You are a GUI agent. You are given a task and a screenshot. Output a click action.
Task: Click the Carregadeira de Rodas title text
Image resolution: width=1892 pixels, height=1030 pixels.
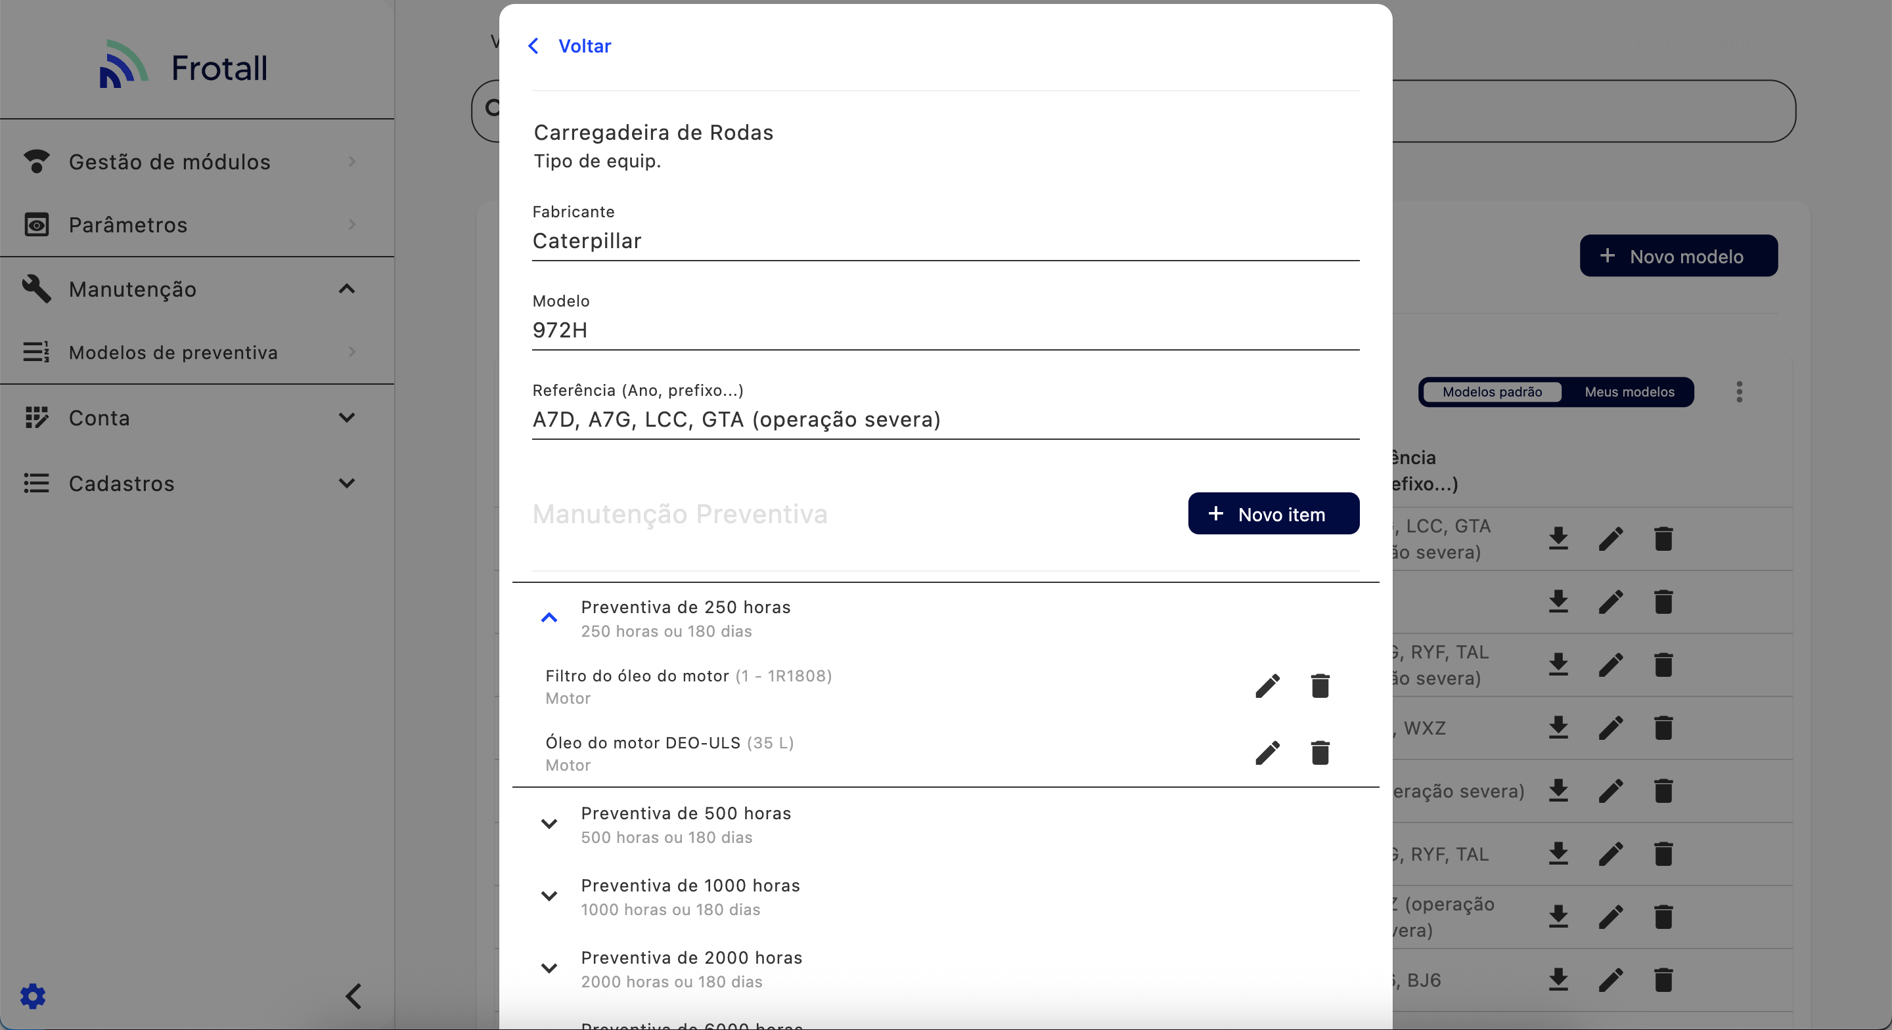pyautogui.click(x=653, y=133)
